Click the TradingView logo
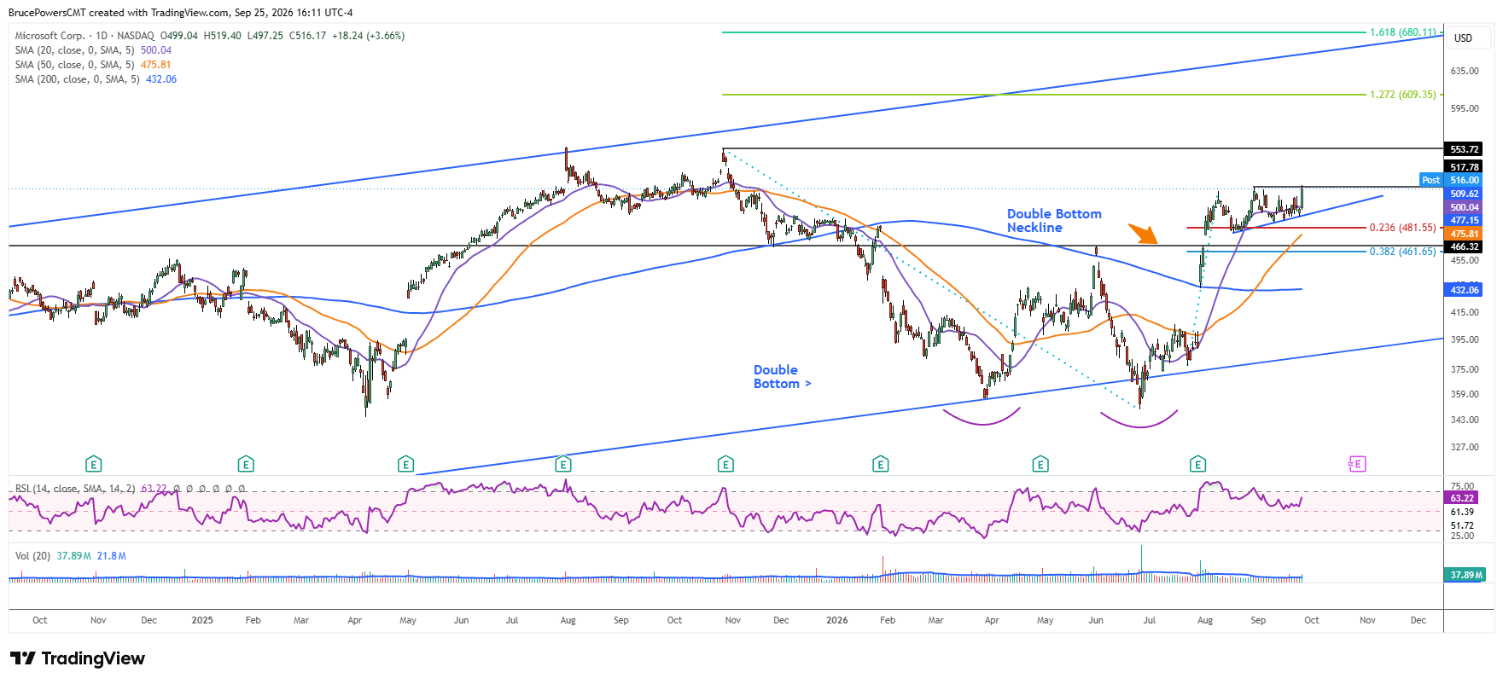Image resolution: width=1503 pixels, height=684 pixels. click(x=78, y=658)
